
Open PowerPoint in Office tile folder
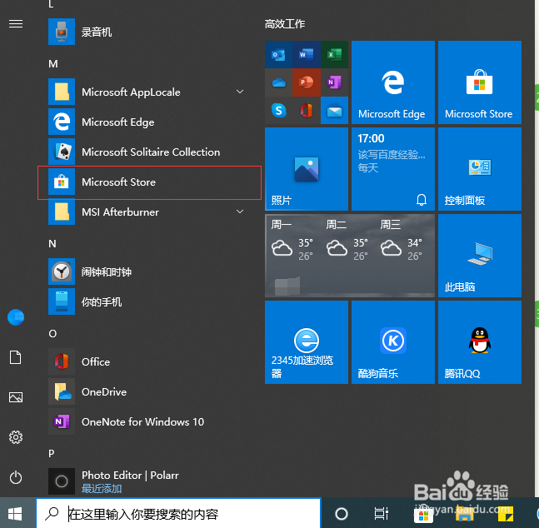click(x=307, y=82)
